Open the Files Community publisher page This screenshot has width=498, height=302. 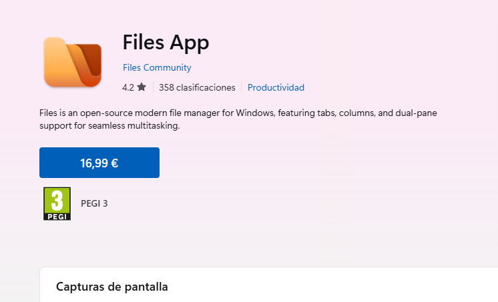pos(157,67)
